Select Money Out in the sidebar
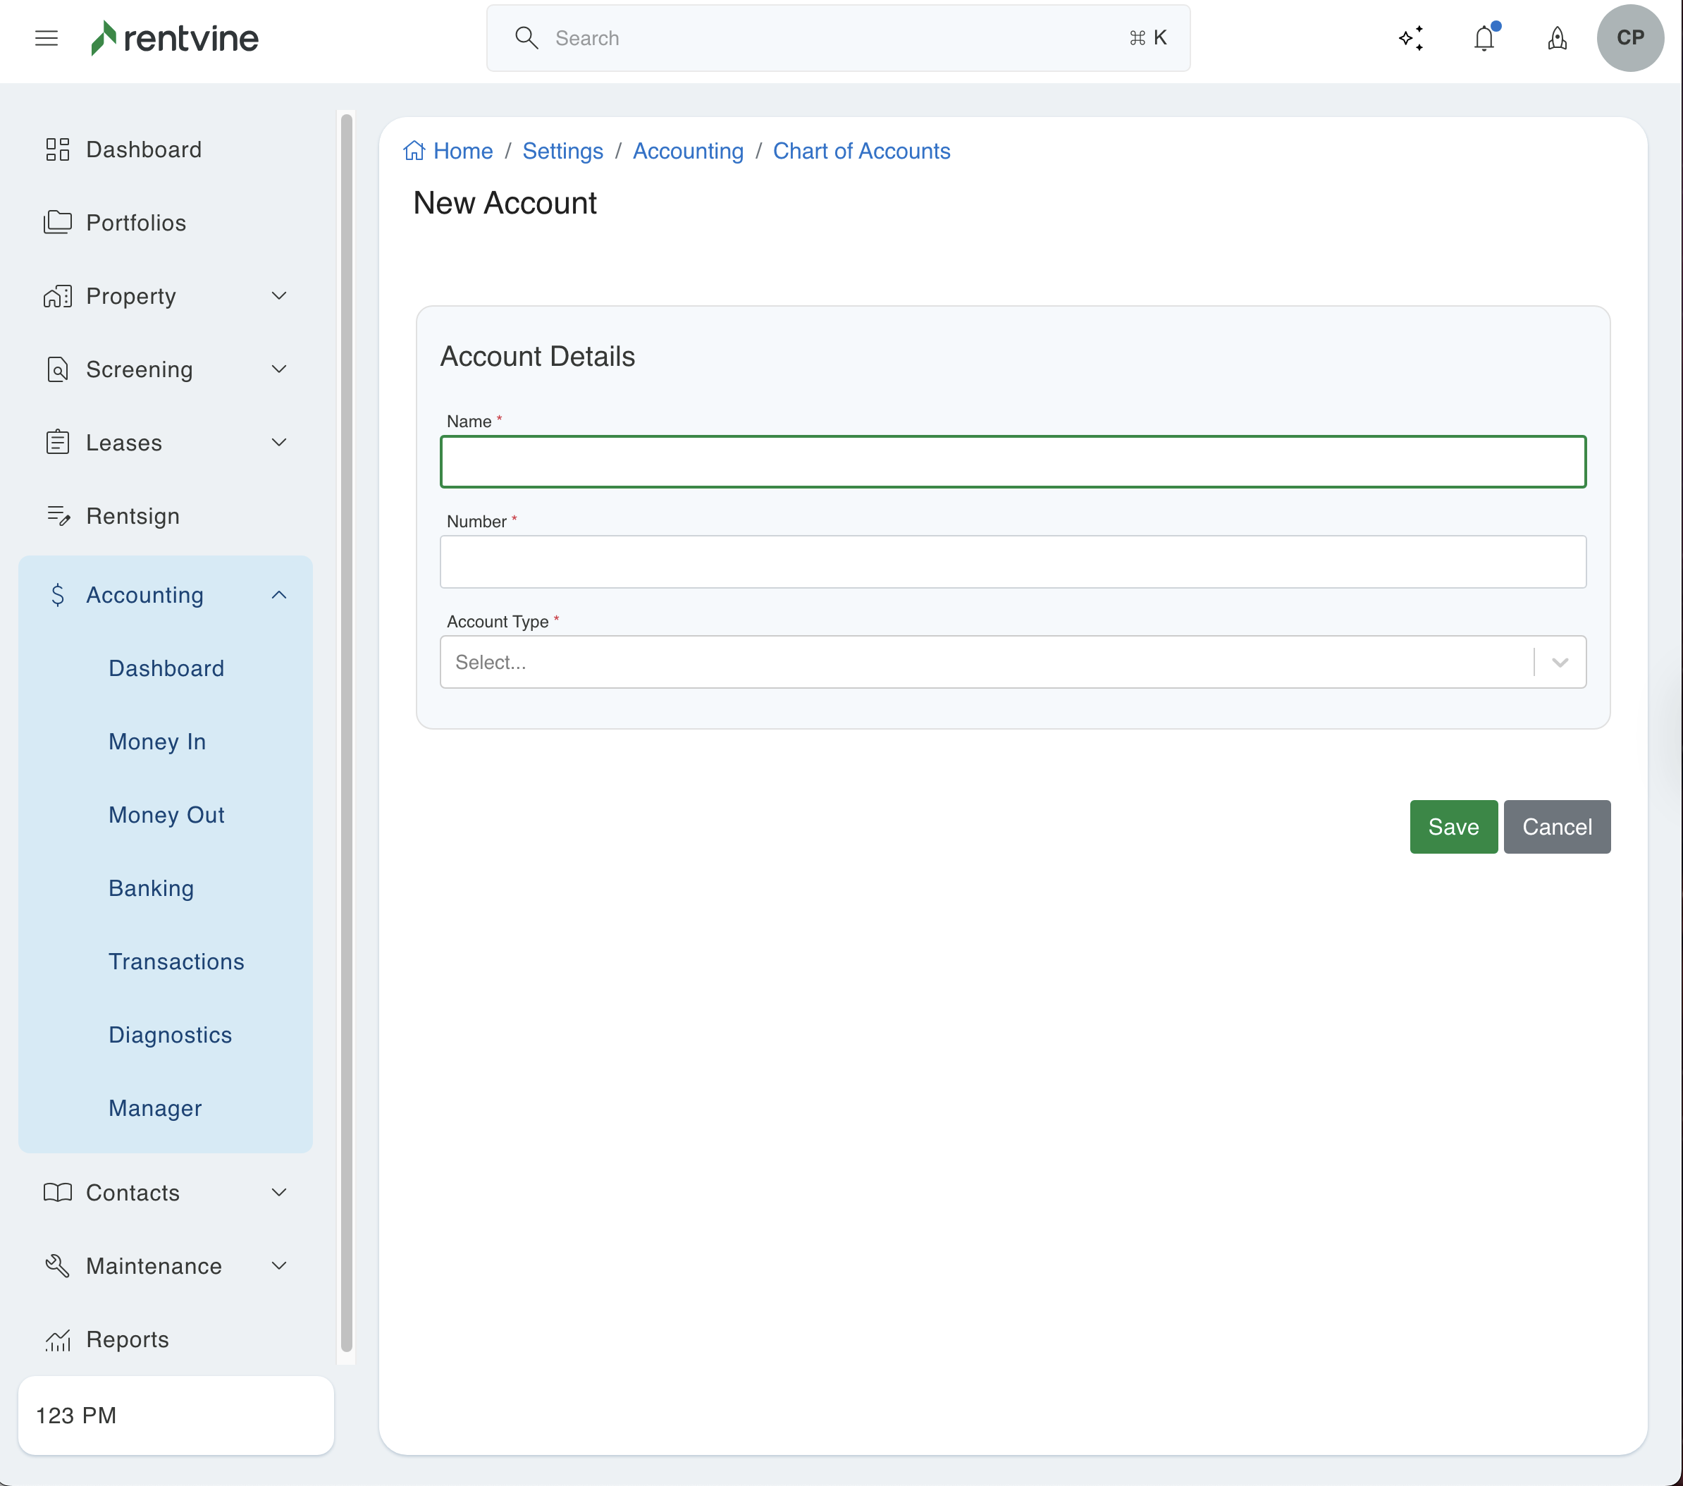The height and width of the screenshot is (1486, 1683). coord(166,815)
